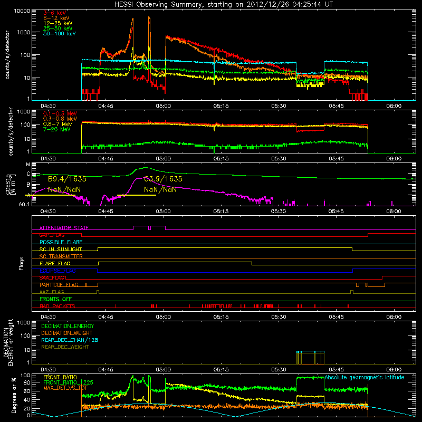The image size is (422, 422).
Task: Select the AAZ_FLAG label
Action: 52,292
